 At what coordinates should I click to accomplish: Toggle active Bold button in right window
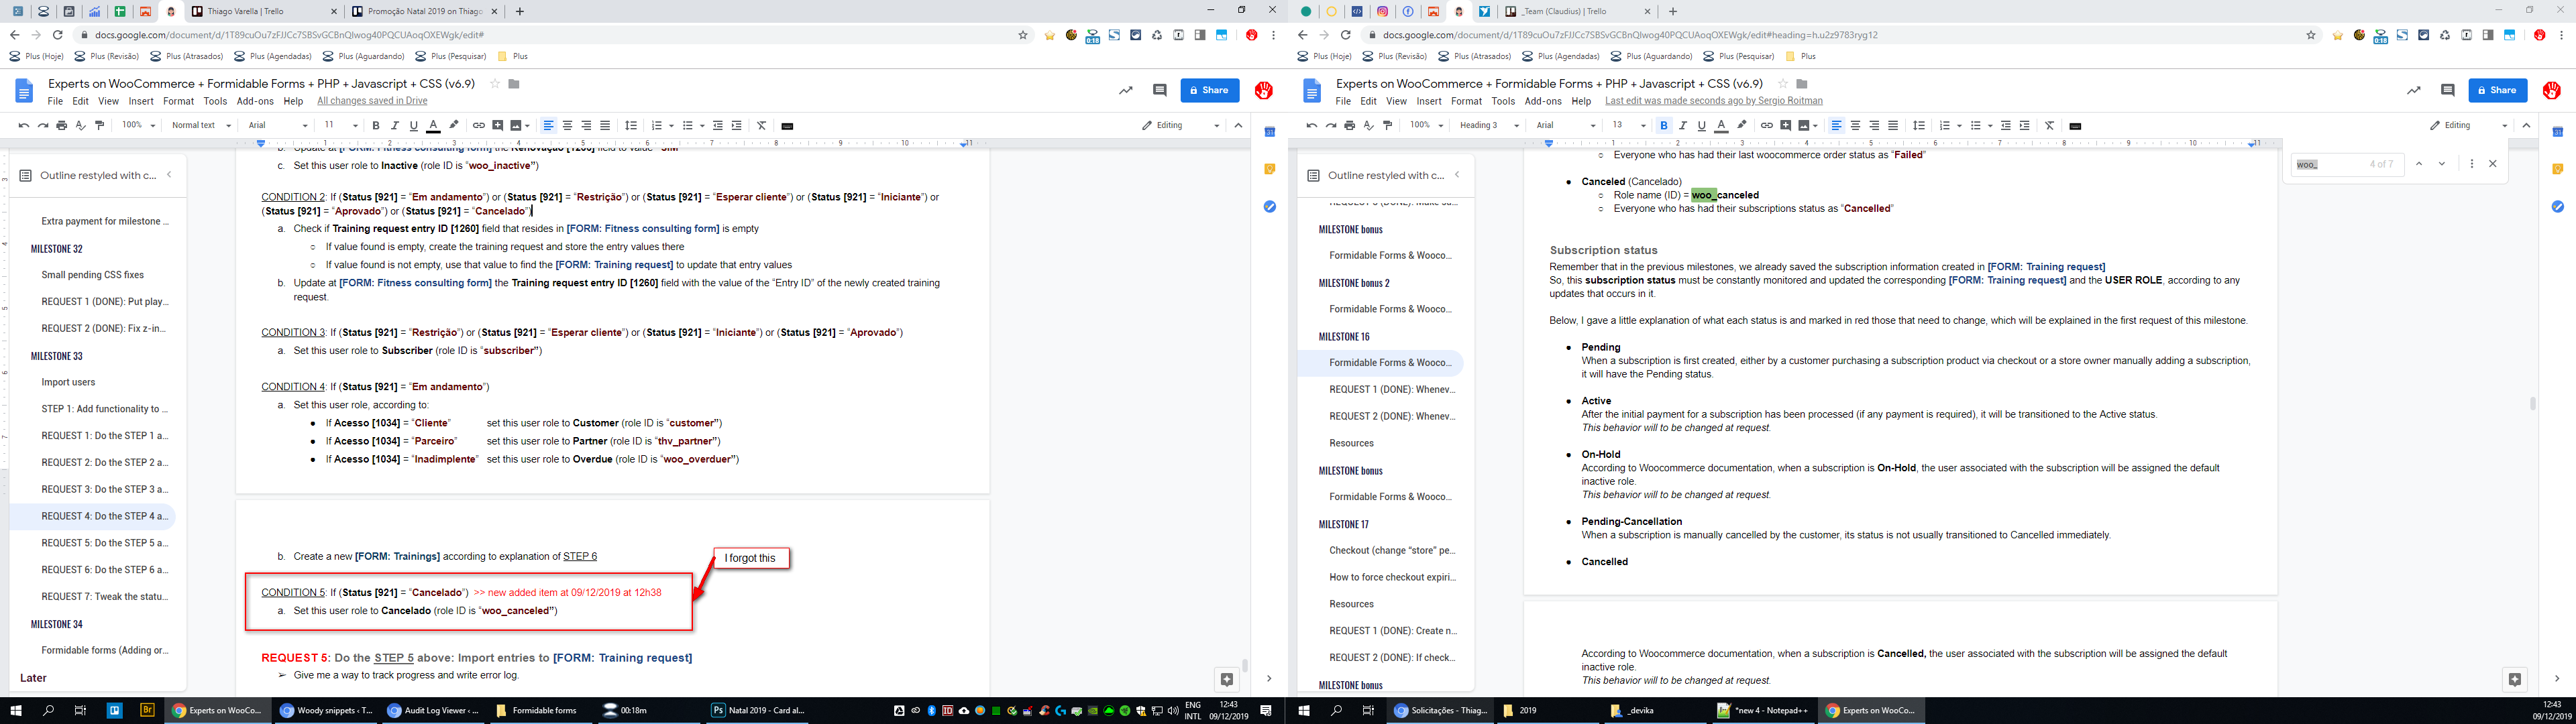click(x=1663, y=126)
